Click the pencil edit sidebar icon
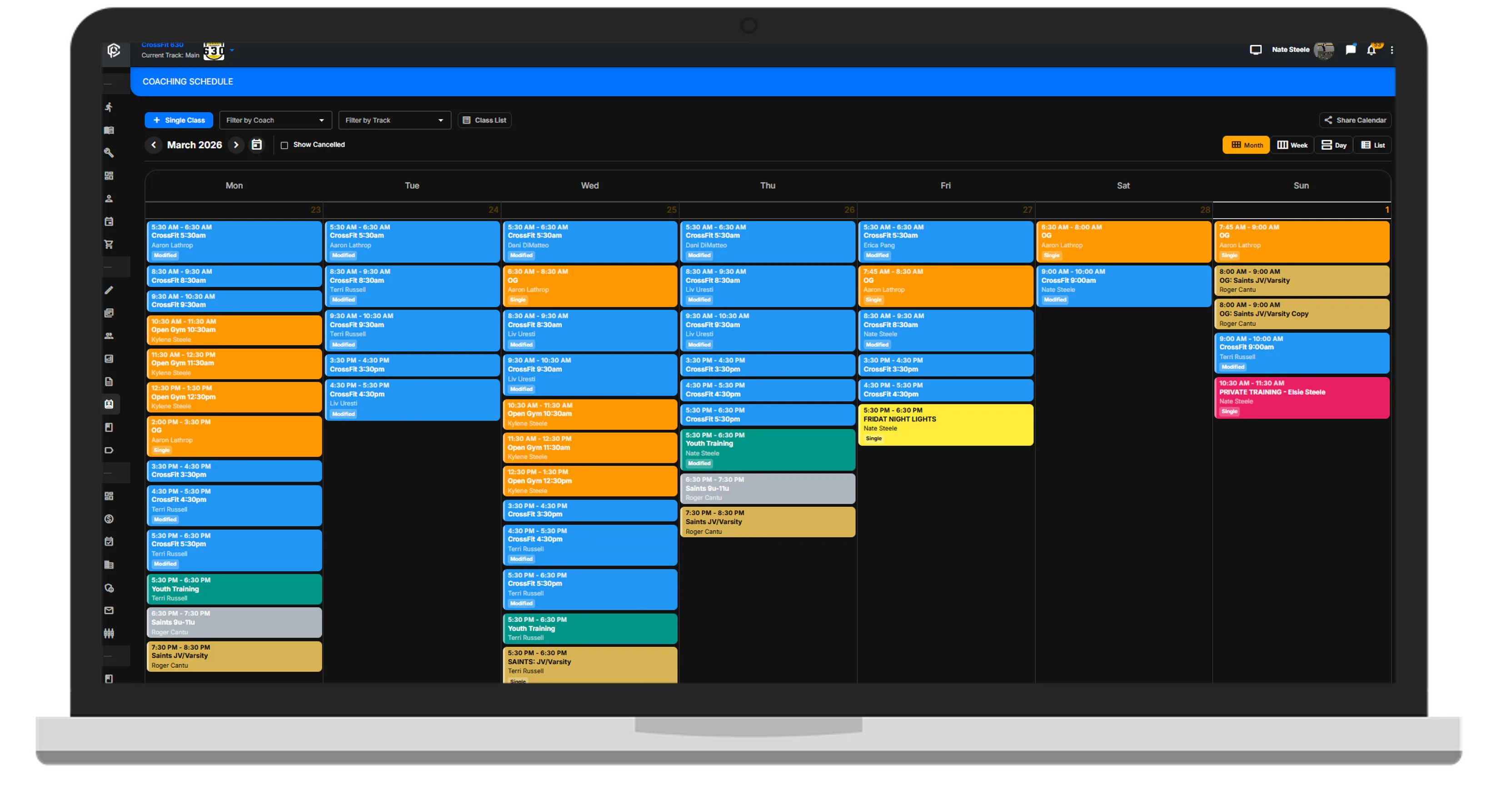This screenshot has width=1497, height=795. (x=109, y=290)
